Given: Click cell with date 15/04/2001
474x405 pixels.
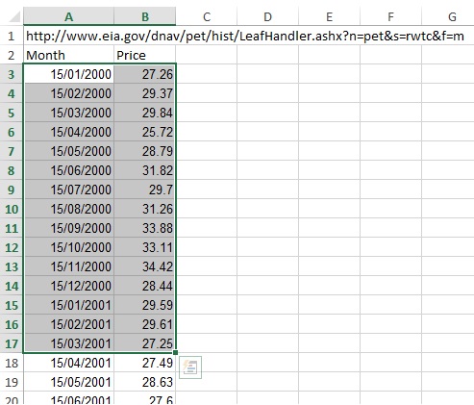Looking at the screenshot, I should pos(68,363).
